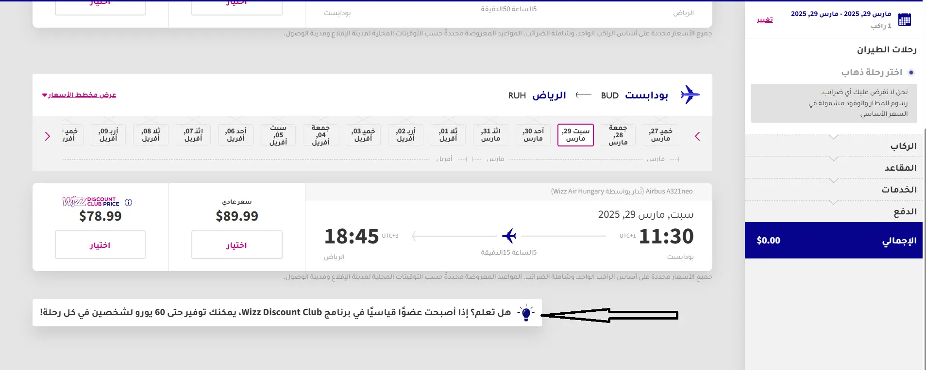Click the discount price $78.99

pyautogui.click(x=101, y=216)
